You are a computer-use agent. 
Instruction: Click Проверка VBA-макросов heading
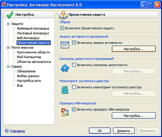point(78,103)
